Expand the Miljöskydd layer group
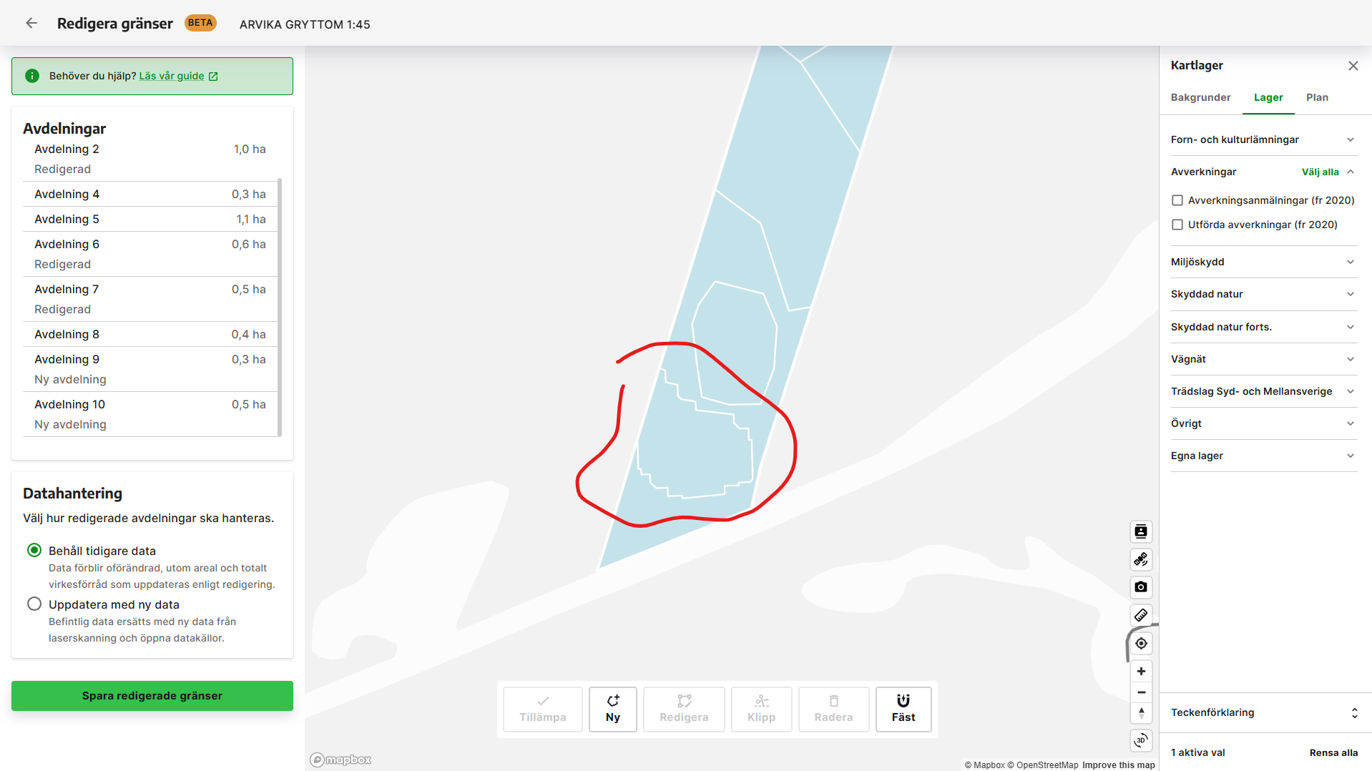The width and height of the screenshot is (1372, 771). pos(1263,262)
